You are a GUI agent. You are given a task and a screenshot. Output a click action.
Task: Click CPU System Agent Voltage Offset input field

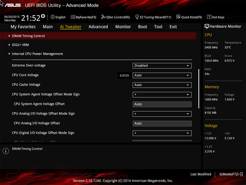(162, 104)
